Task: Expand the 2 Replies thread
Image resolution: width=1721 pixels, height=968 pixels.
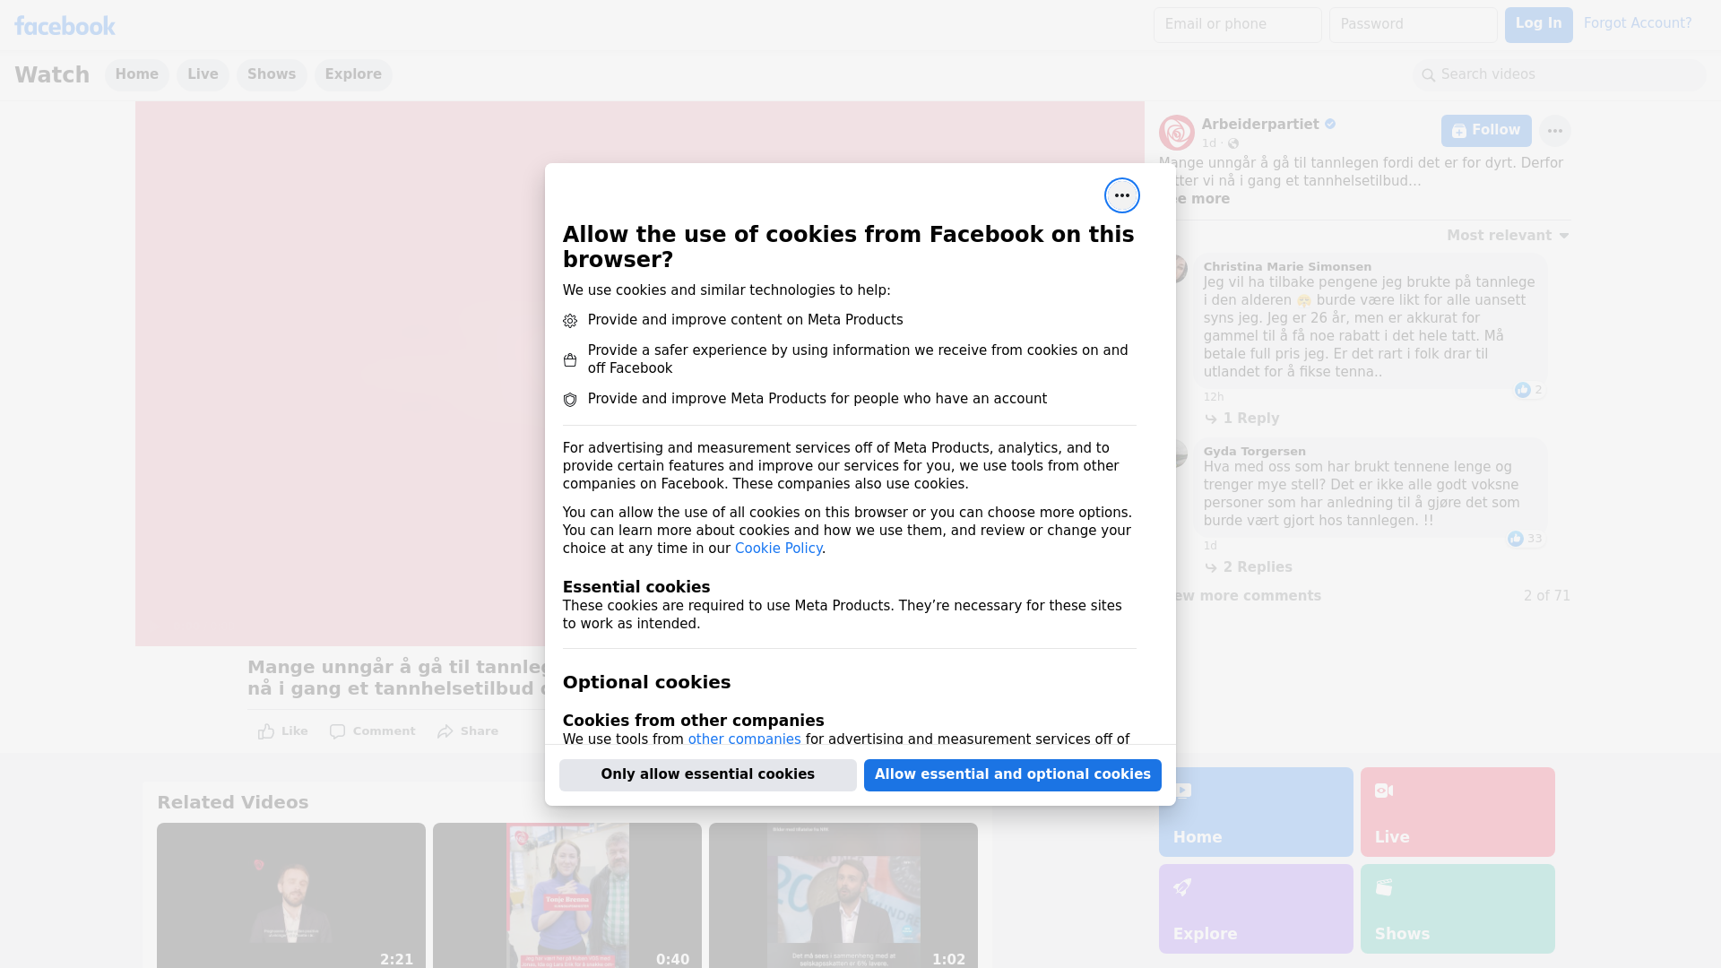Action: [x=1248, y=567]
